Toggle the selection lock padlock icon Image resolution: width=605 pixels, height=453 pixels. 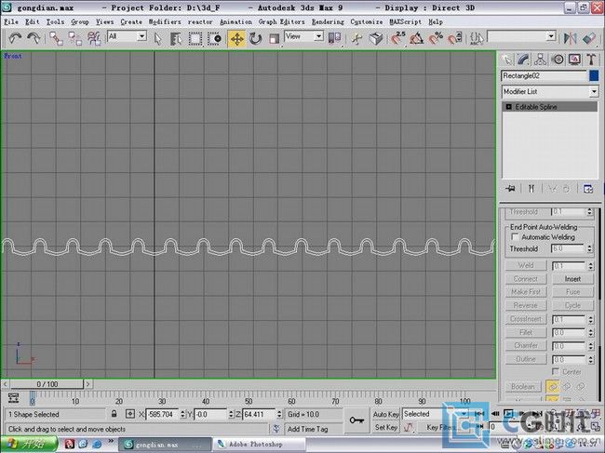pyautogui.click(x=114, y=414)
